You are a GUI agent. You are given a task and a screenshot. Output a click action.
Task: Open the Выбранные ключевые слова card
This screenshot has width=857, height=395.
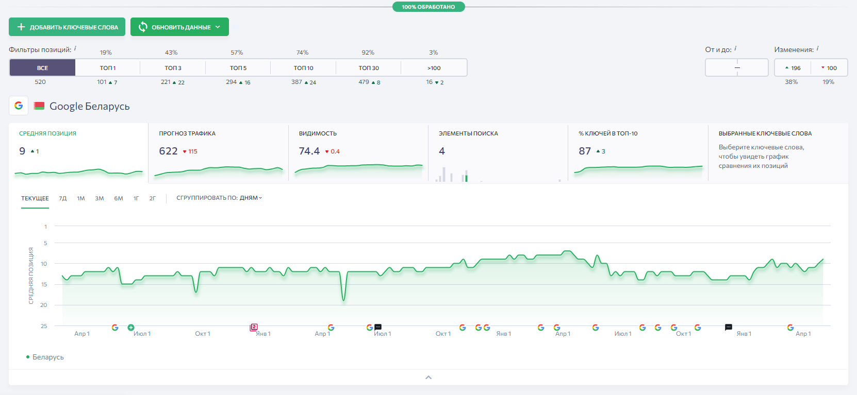(778, 152)
